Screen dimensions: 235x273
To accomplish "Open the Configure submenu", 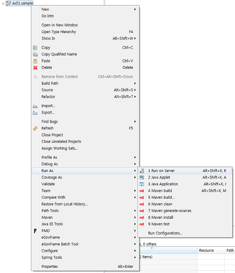I will coord(86,251).
